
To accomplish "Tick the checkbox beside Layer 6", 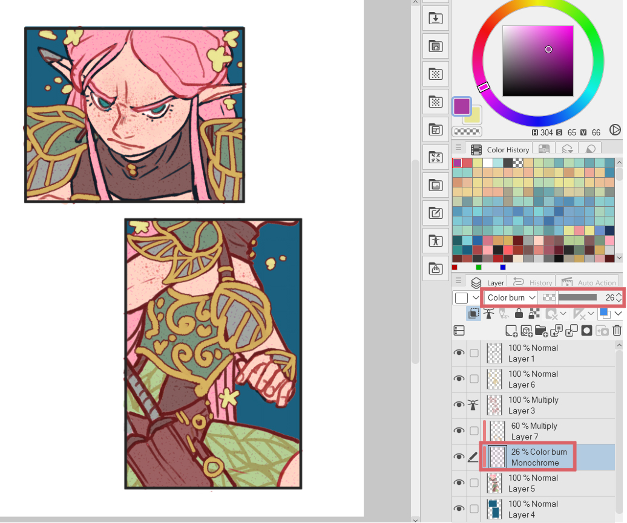I will point(474,379).
